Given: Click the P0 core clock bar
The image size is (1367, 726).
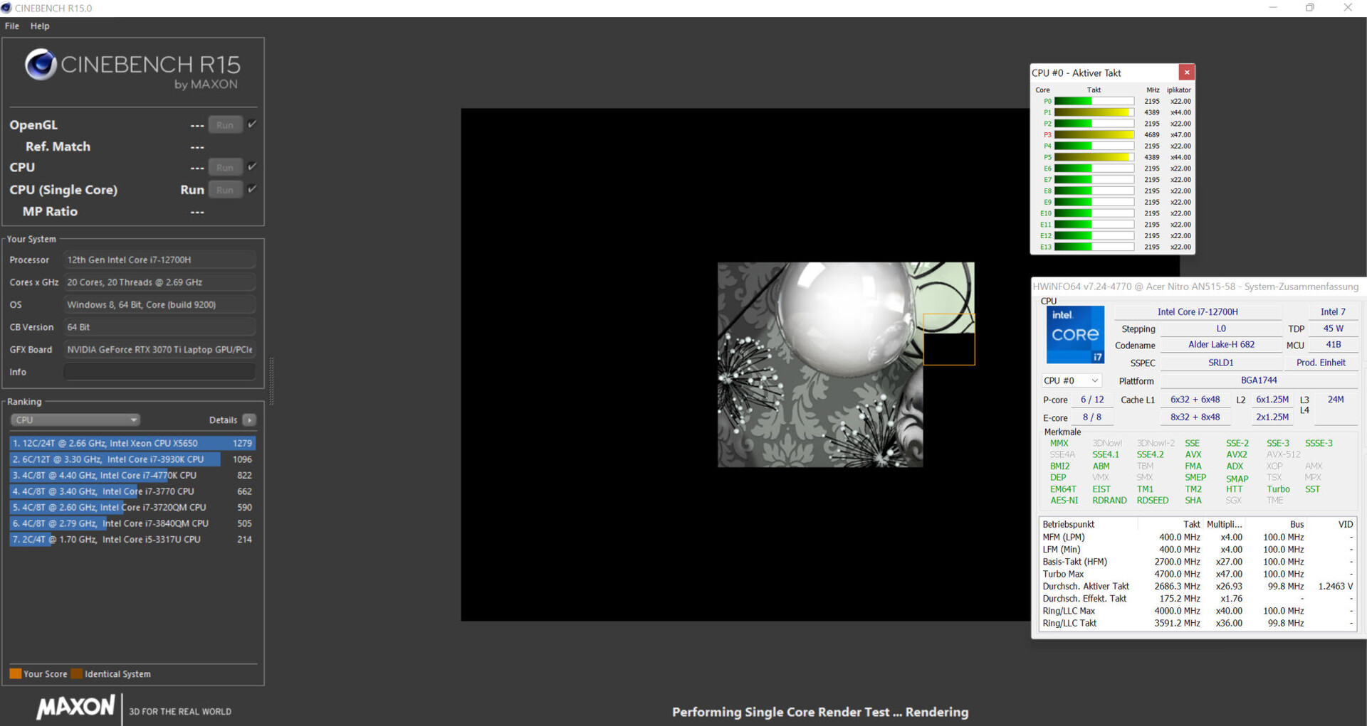Looking at the screenshot, I should pyautogui.click(x=1094, y=101).
